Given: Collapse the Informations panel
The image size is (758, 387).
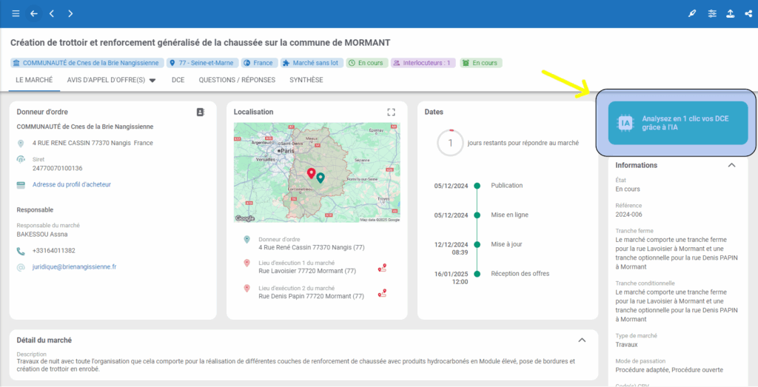Looking at the screenshot, I should (731, 166).
